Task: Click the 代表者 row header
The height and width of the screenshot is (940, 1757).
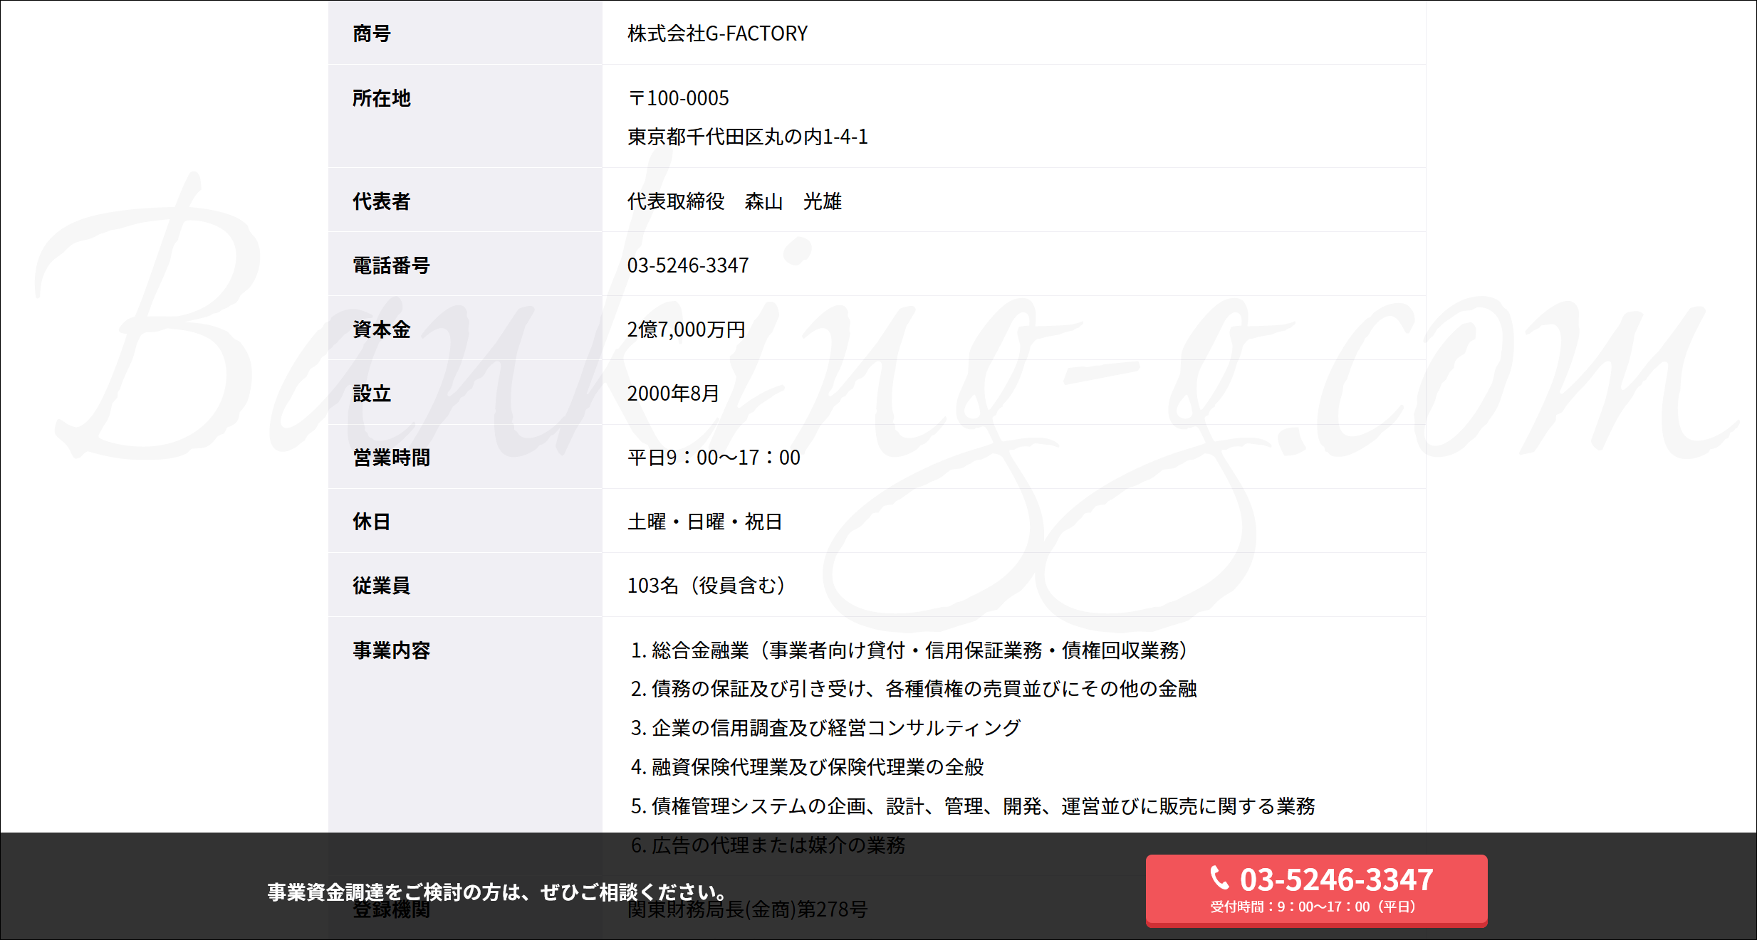Action: point(465,201)
